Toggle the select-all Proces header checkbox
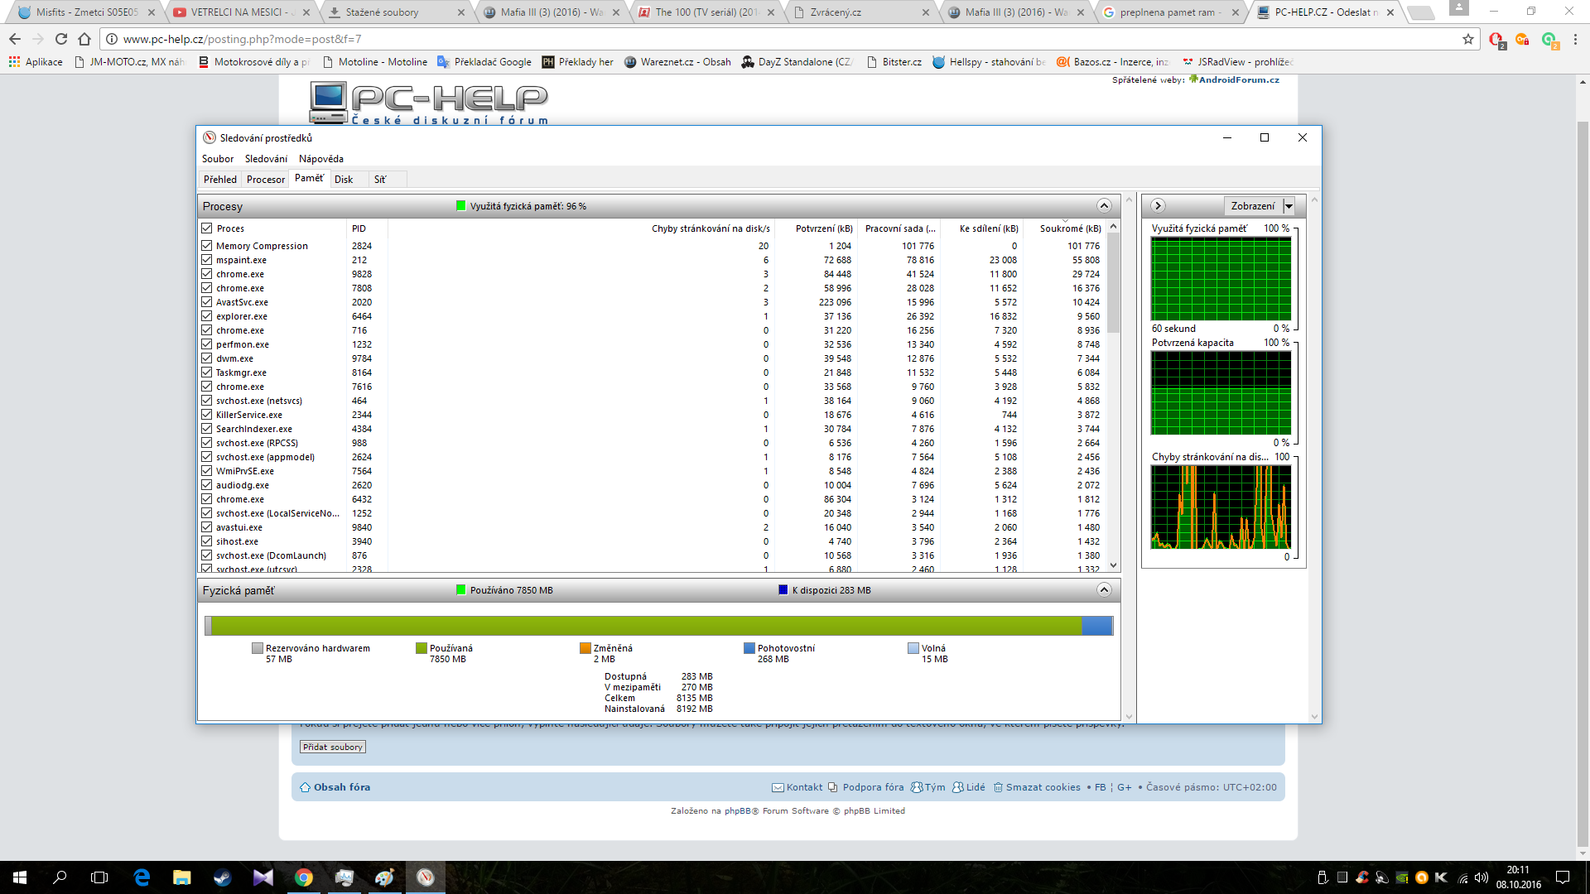Viewport: 1590px width, 894px height. [207, 228]
